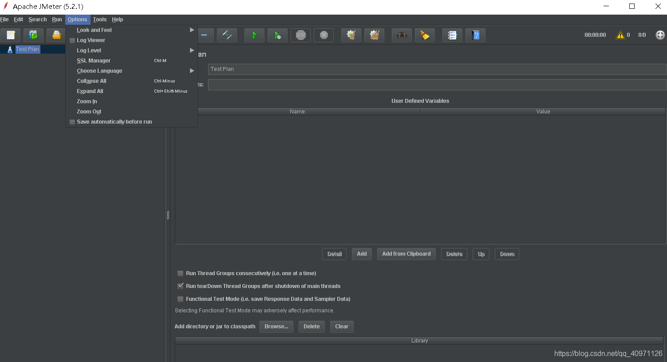The width and height of the screenshot is (667, 362).
Task: Click the split pane divider handle
Action: (168, 215)
